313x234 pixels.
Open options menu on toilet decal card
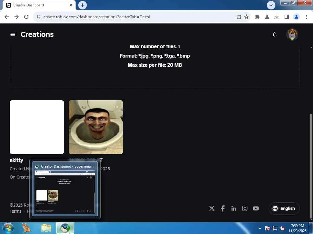116,107
